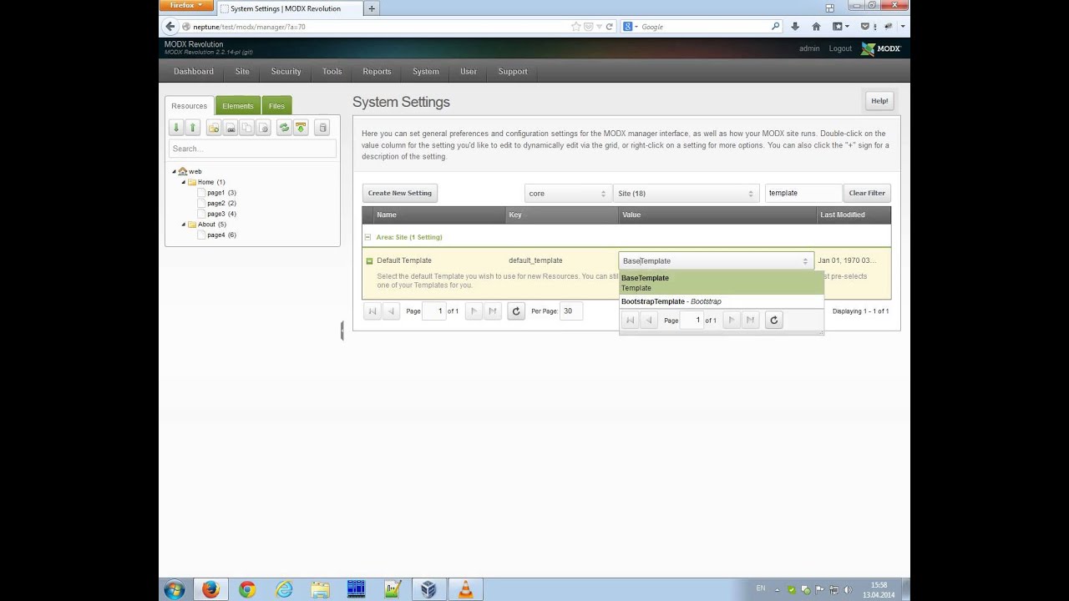Collapse the web context tree node
1069x601 pixels.
(174, 171)
